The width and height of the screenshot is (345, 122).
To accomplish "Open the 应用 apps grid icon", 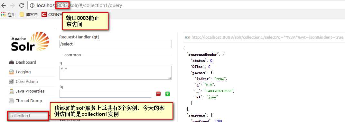I will [x=3, y=14].
